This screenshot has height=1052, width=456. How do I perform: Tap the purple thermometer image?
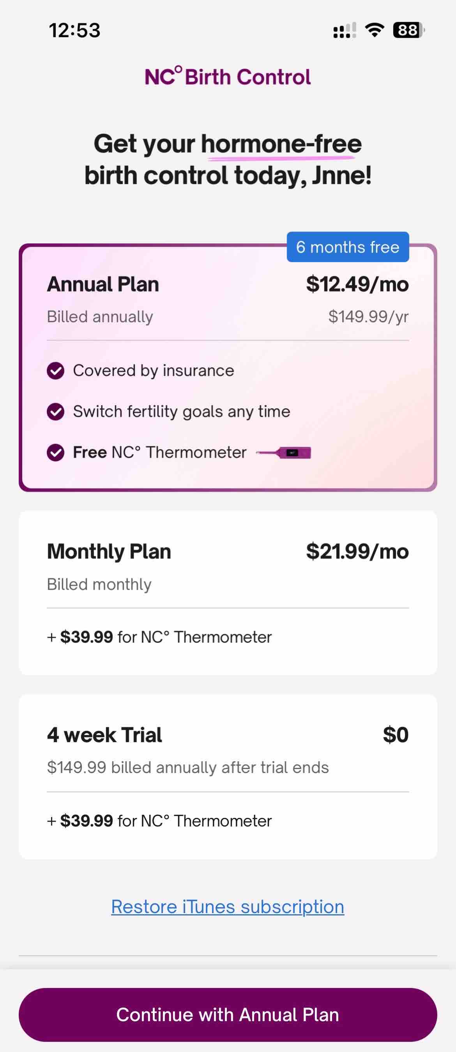[x=284, y=453]
